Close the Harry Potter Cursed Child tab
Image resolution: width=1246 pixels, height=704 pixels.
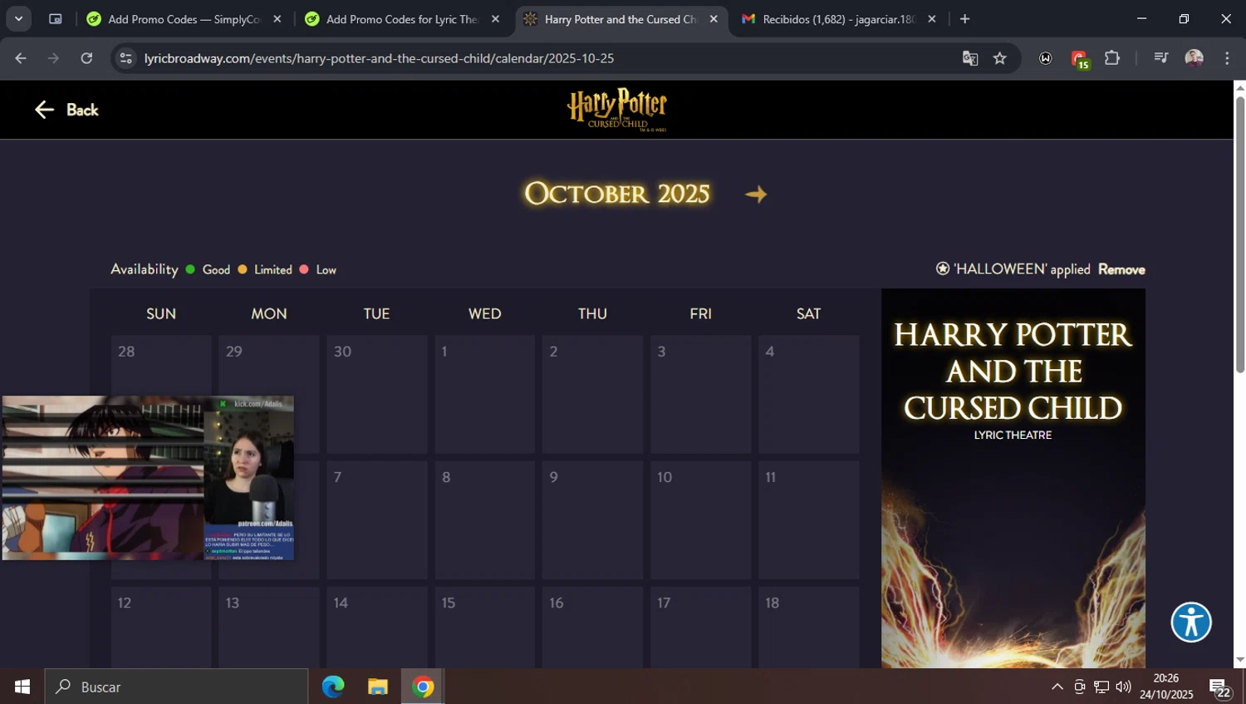point(714,19)
